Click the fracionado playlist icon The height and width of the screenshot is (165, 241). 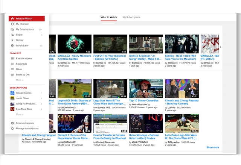pyautogui.click(x=12, y=64)
